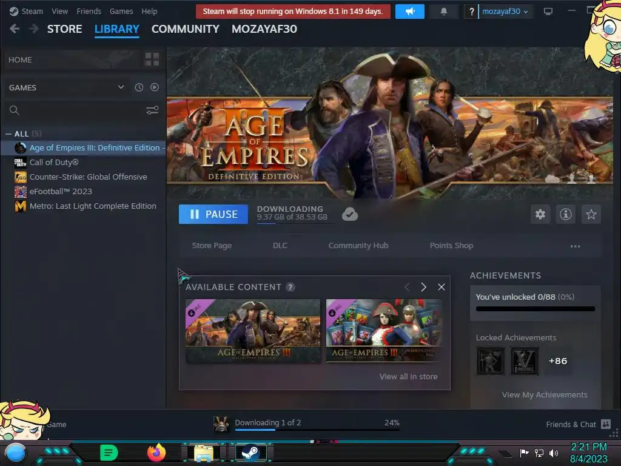Click the library search input field
Image resolution: width=621 pixels, height=466 pixels.
coord(81,110)
